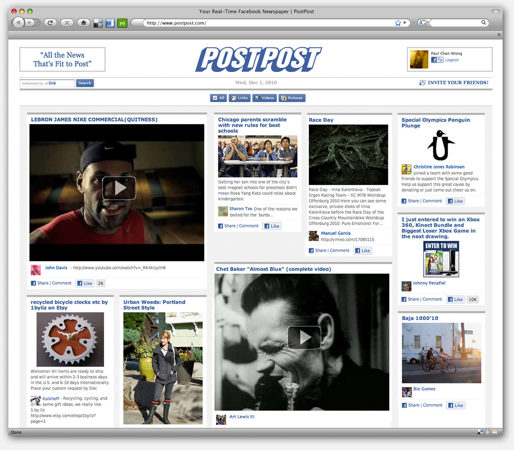Open the Chicago parents classroom photo
This screenshot has width=514, height=450.
coord(258,156)
